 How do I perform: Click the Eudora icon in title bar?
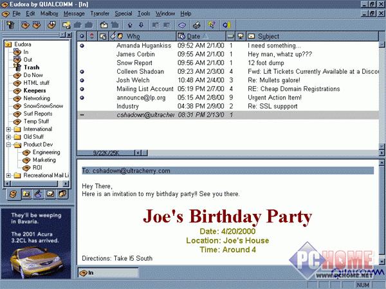(x=5, y=4)
